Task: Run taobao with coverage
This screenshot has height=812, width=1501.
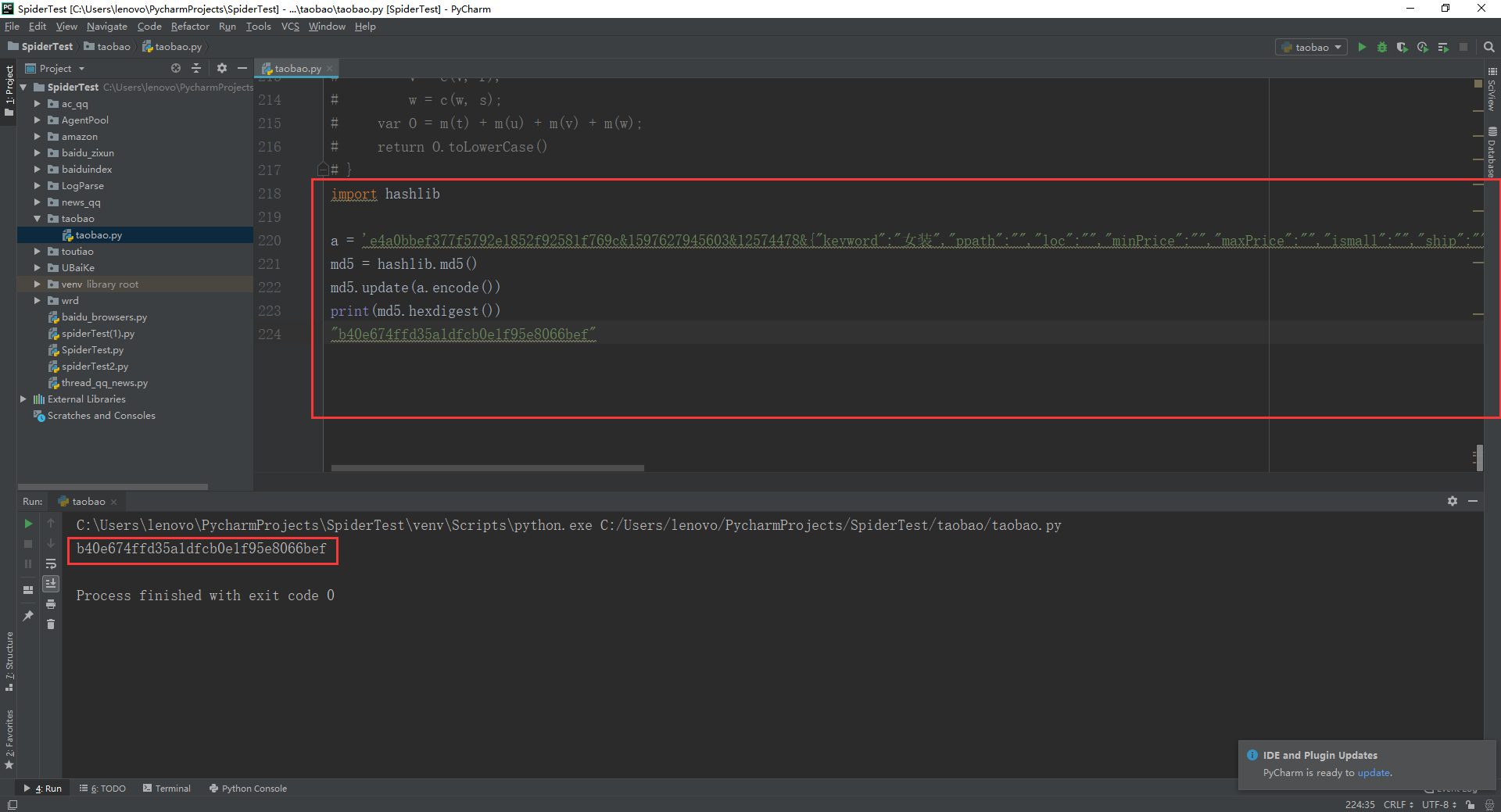Action: click(x=1402, y=47)
